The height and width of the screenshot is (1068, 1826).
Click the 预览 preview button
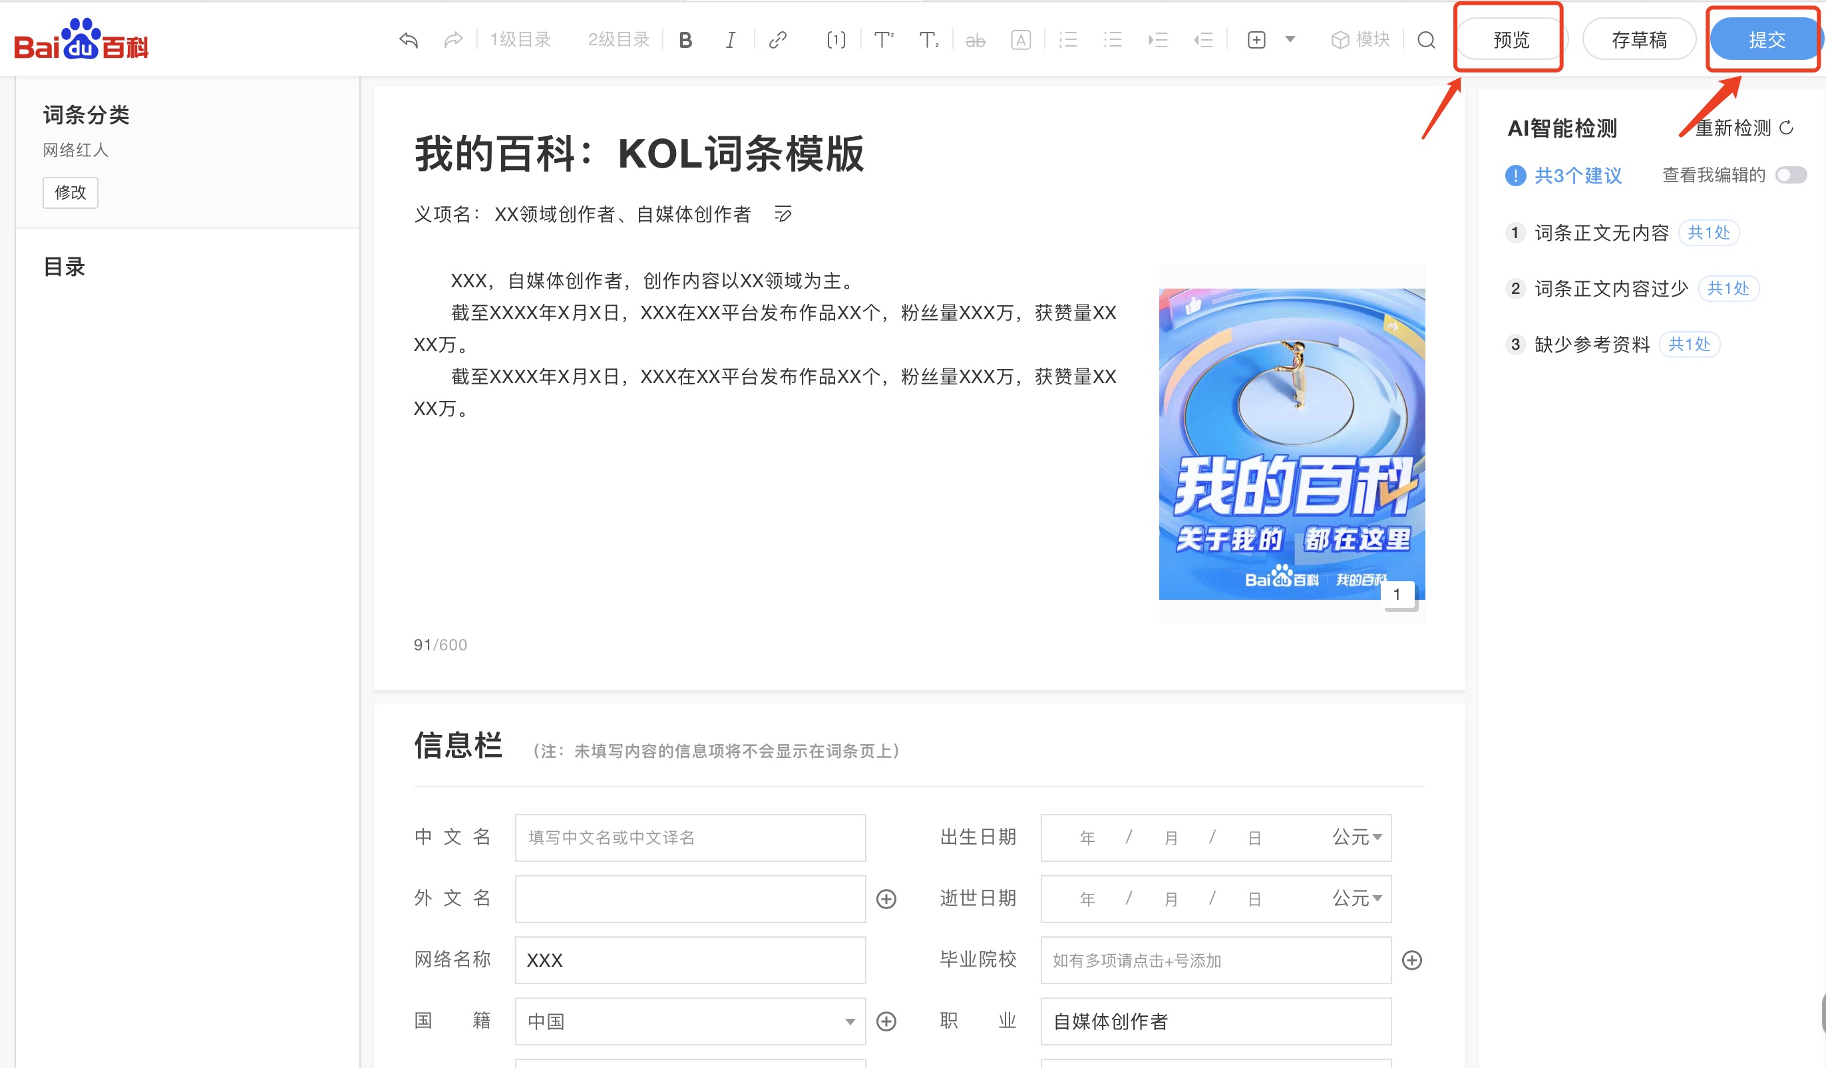(x=1511, y=40)
